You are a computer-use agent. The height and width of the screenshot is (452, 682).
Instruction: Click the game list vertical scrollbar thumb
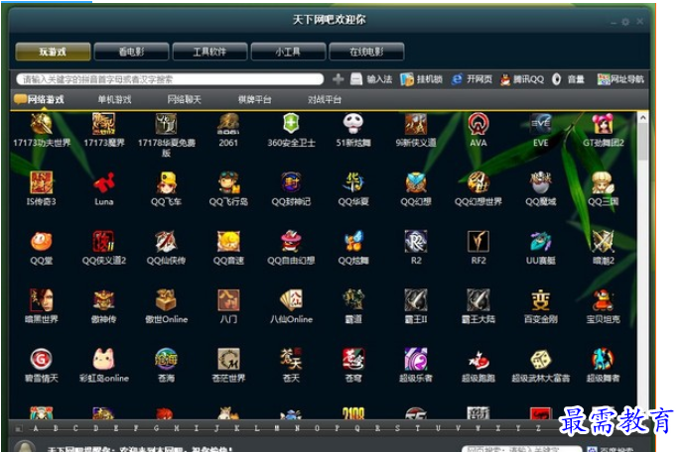tap(643, 142)
